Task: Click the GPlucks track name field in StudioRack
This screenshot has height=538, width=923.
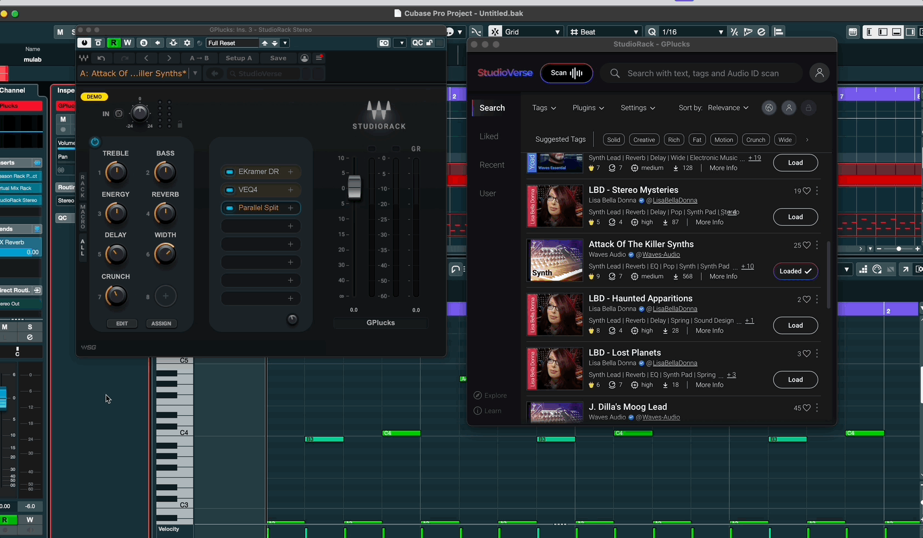Action: 381,323
